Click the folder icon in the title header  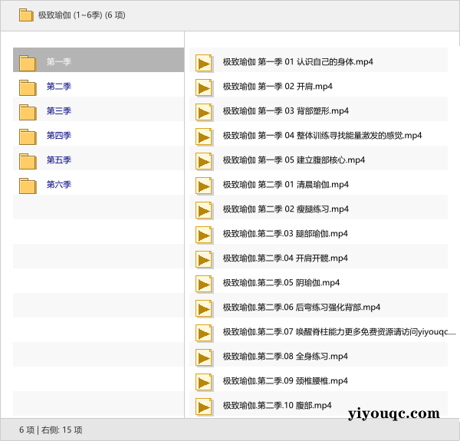click(x=26, y=15)
